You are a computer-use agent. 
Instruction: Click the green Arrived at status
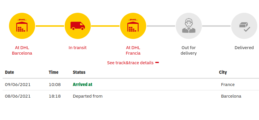pyautogui.click(x=82, y=85)
